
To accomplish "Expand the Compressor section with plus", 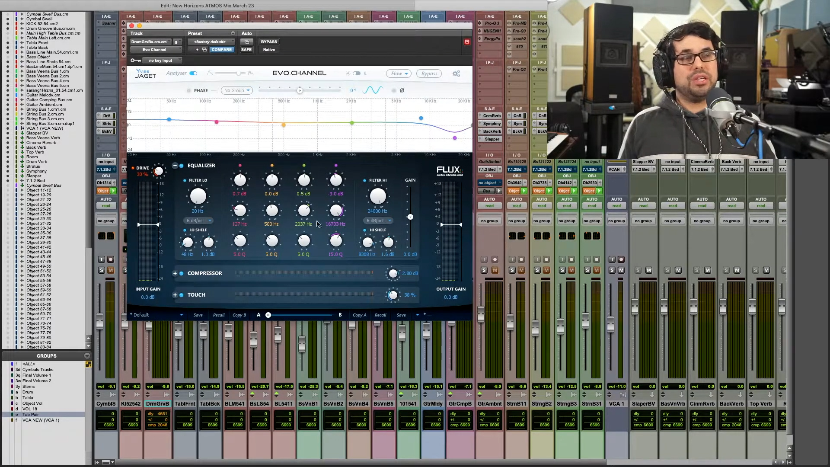I will [x=175, y=273].
